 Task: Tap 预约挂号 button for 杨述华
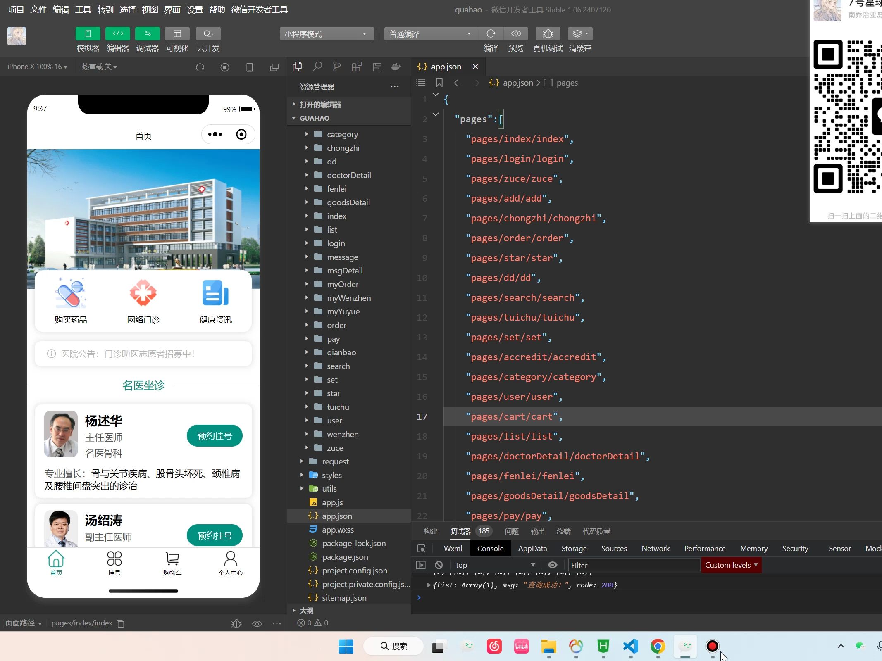[215, 436]
